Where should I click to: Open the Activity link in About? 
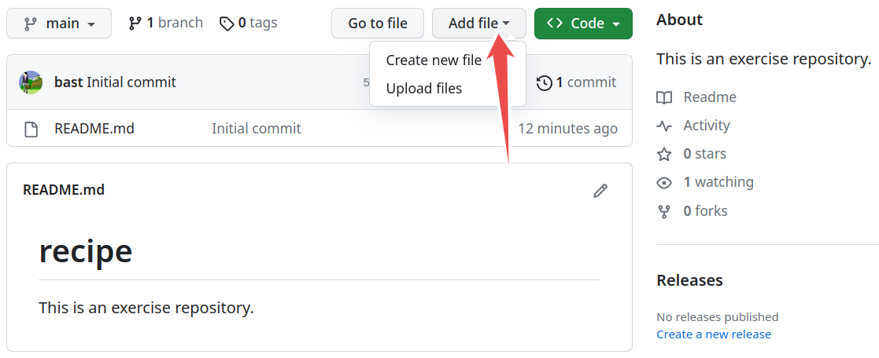pos(707,126)
